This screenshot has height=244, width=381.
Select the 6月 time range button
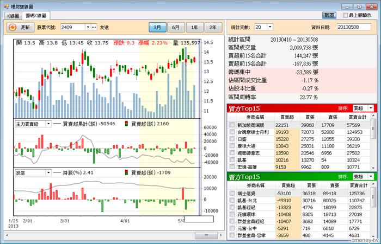[176, 27]
